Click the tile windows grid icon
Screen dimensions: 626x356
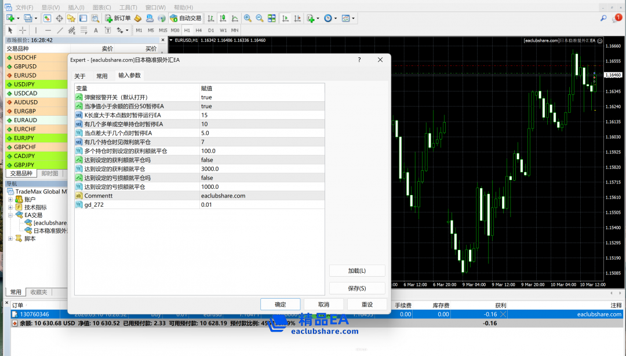(x=270, y=19)
